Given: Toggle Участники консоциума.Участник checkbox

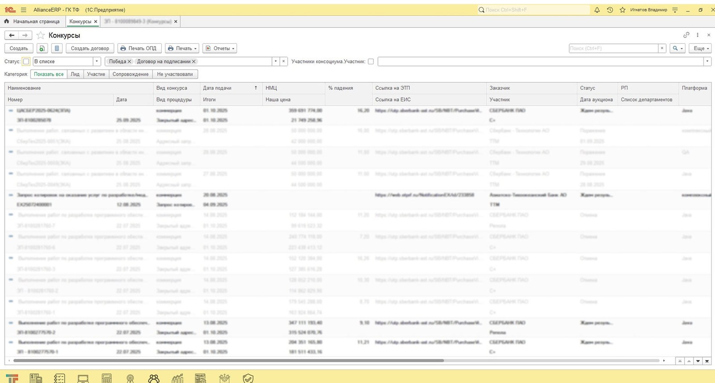Looking at the screenshot, I should point(371,62).
